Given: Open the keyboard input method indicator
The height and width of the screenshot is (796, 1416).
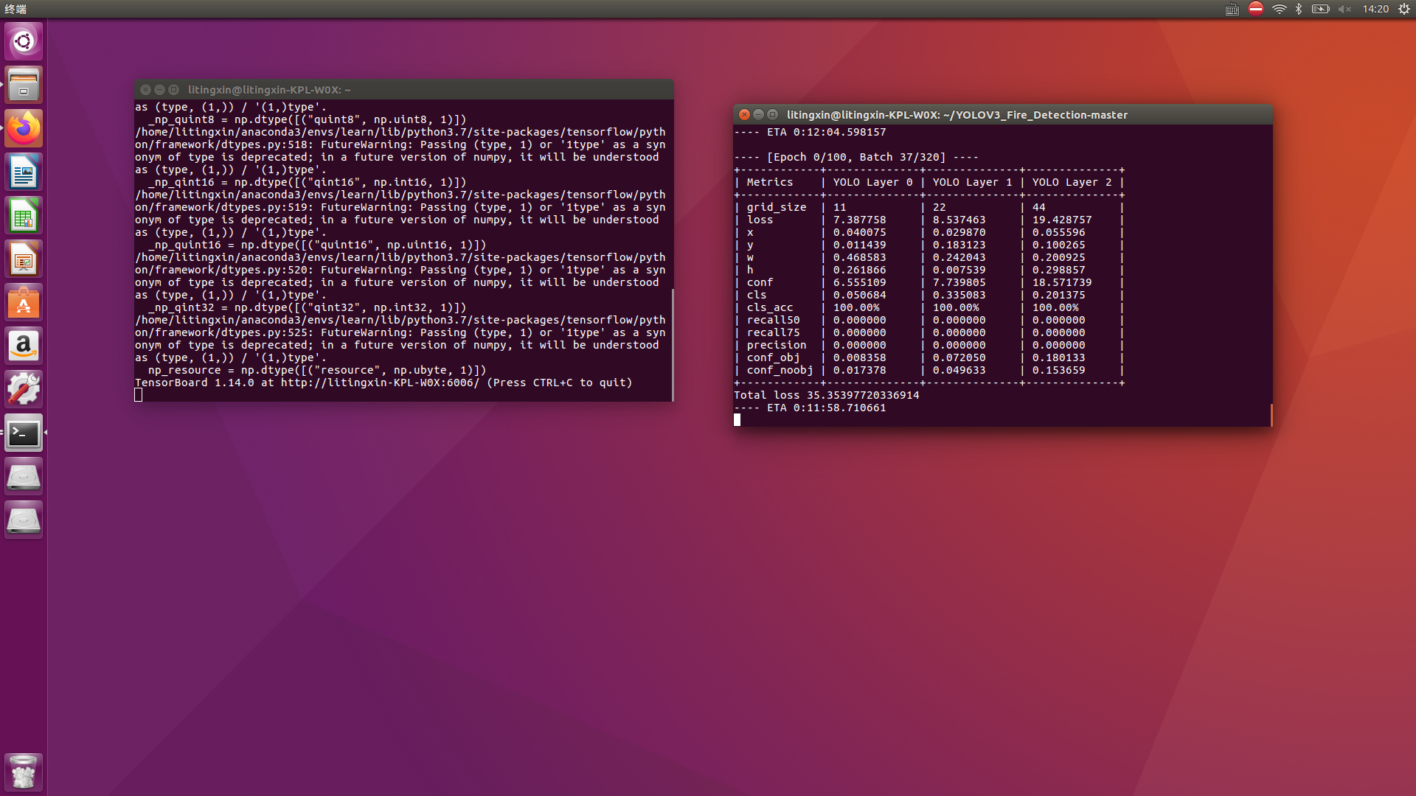Looking at the screenshot, I should click(x=1232, y=9).
